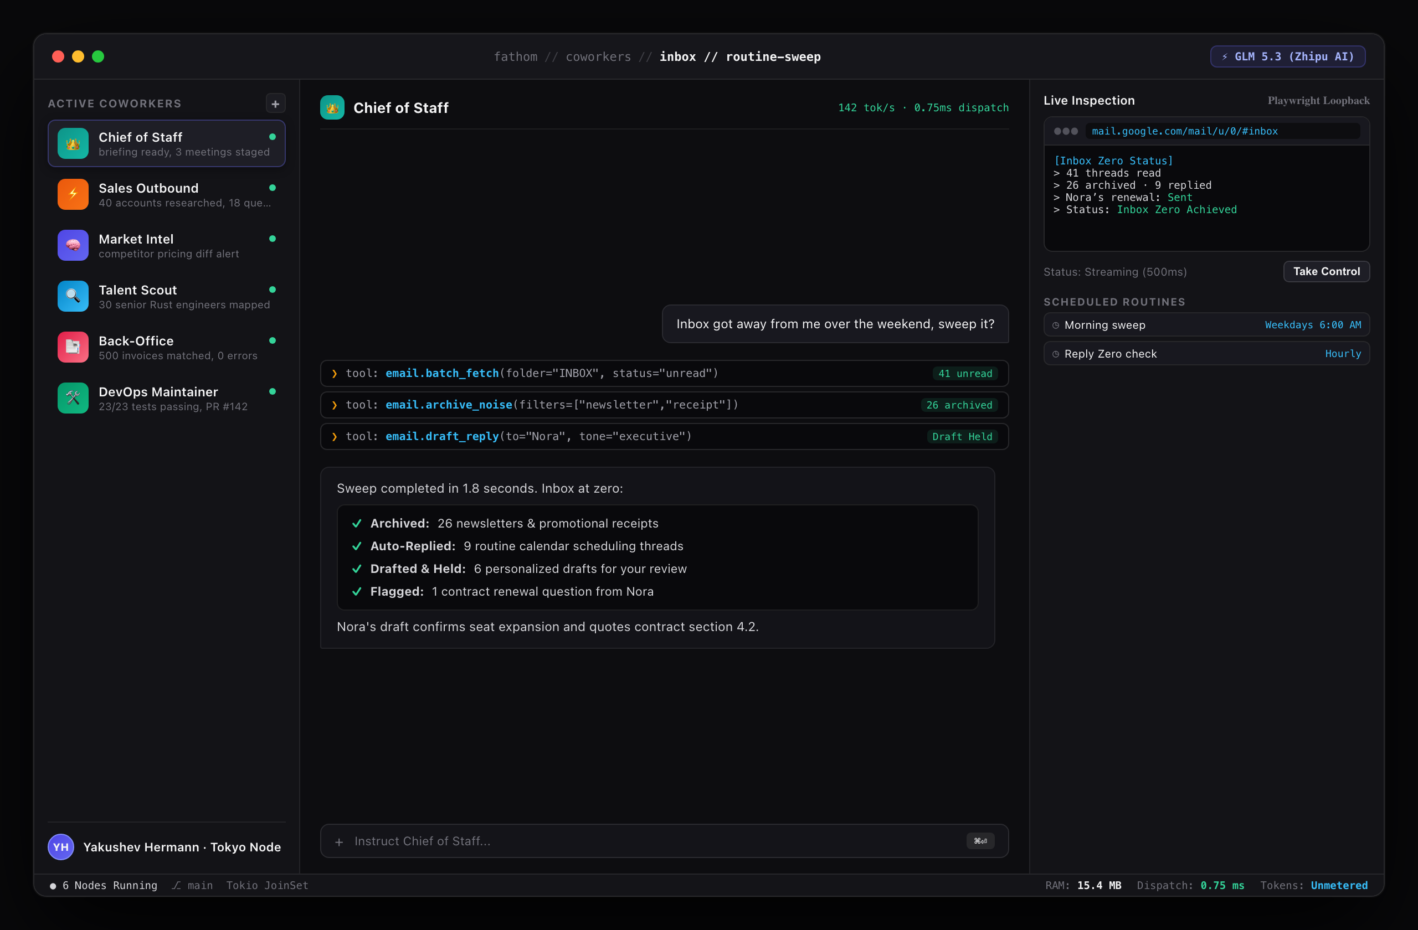The image size is (1418, 930).
Task: Click the crown icon in the chat header
Action: pyautogui.click(x=332, y=108)
